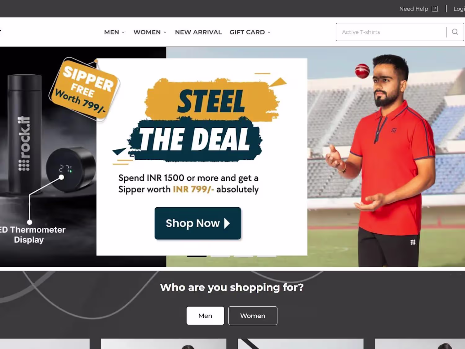
Task: Click the search magnifier icon
Action: (x=455, y=32)
